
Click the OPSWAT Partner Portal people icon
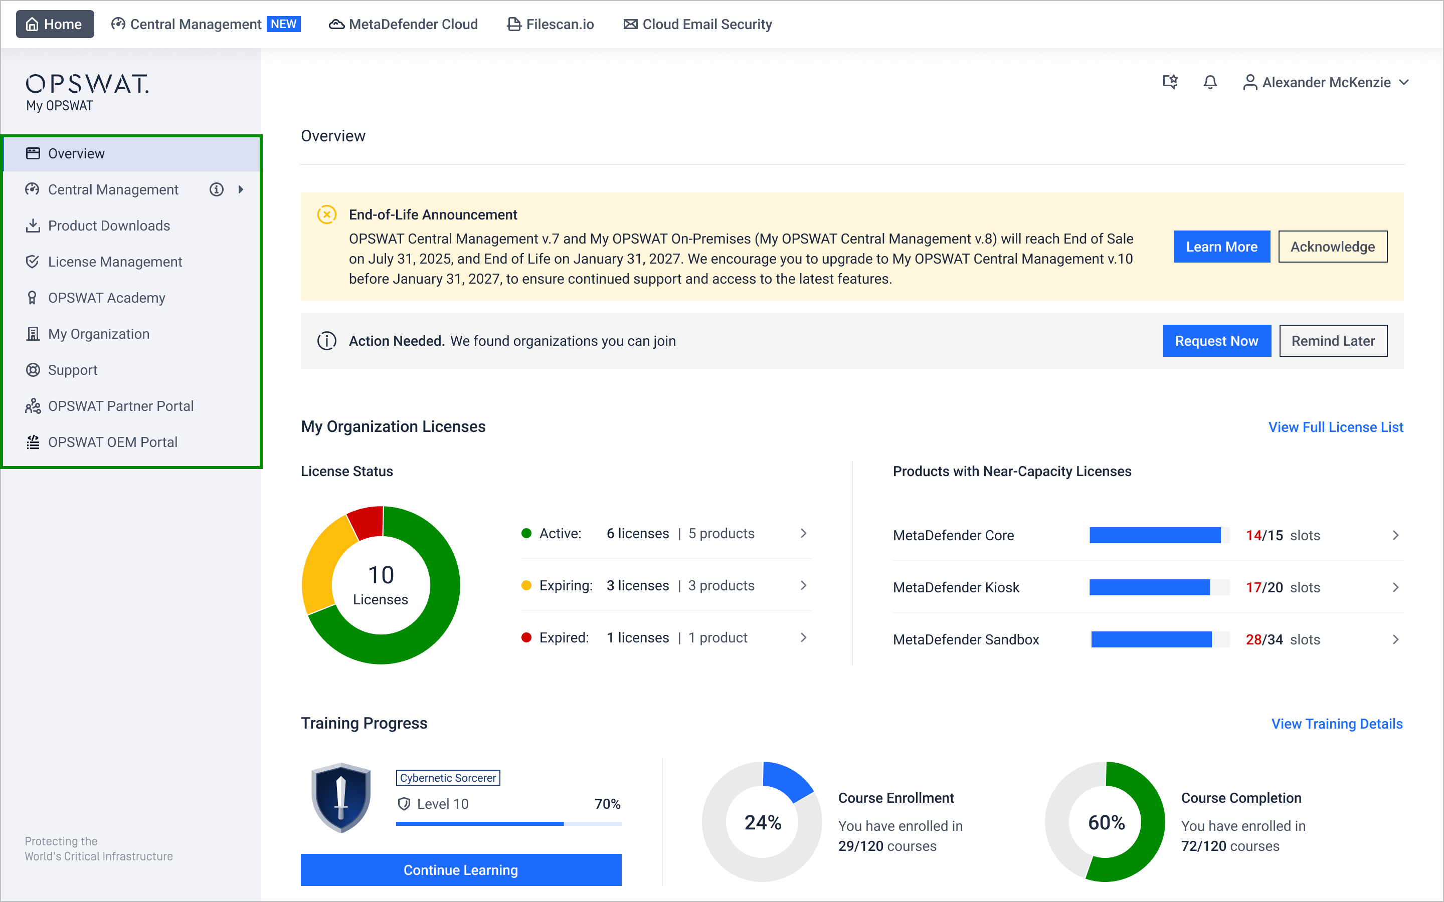click(33, 406)
